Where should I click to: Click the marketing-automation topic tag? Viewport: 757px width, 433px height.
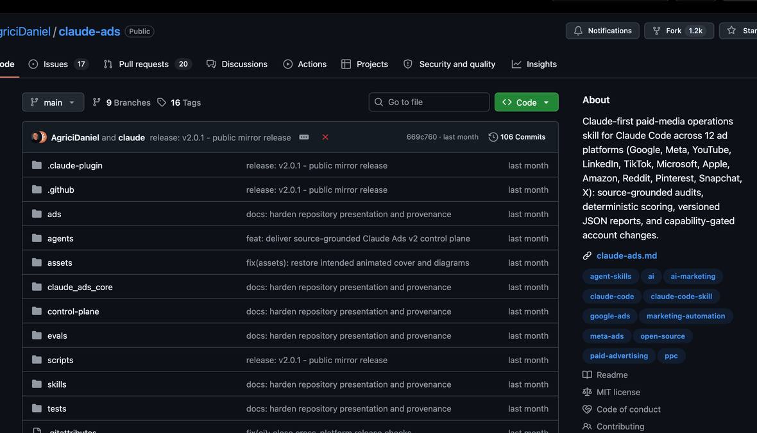coord(686,316)
